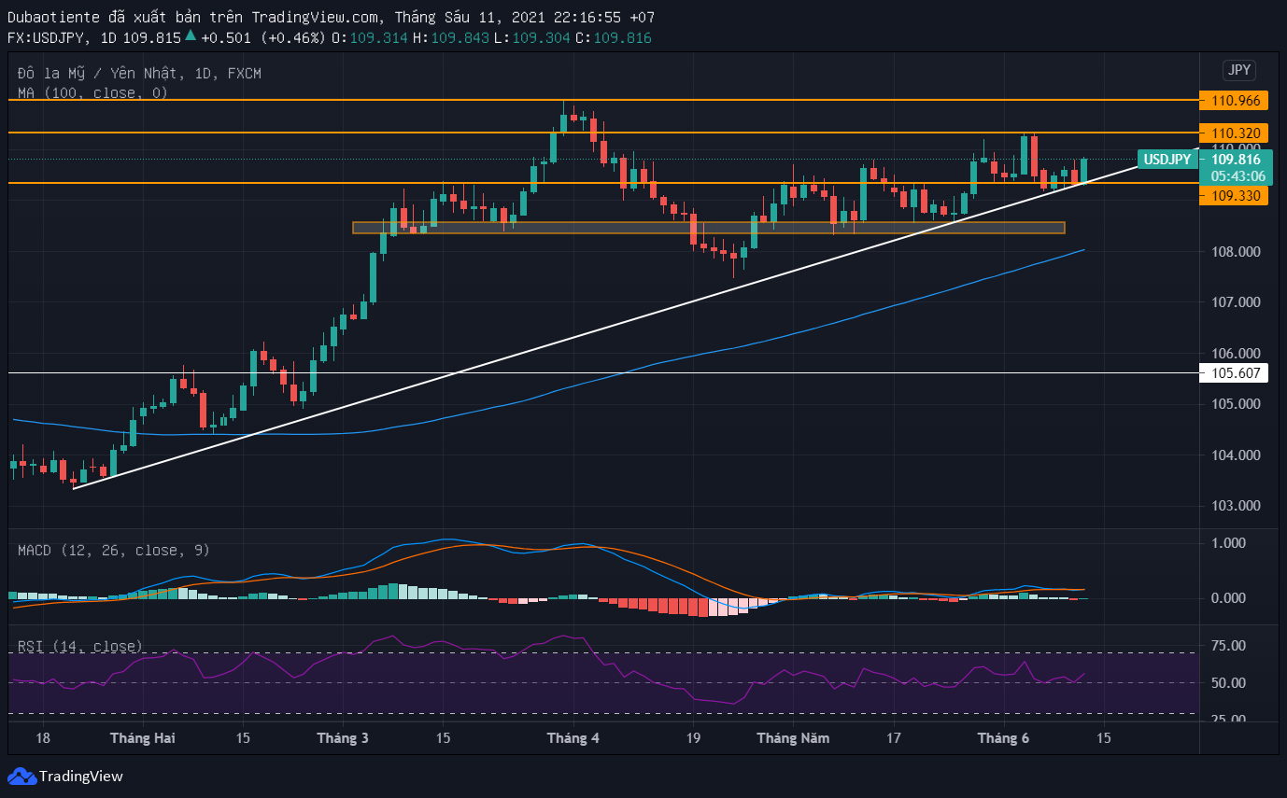Click the JPY currency badge
The width and height of the screenshot is (1287, 798).
click(1239, 70)
